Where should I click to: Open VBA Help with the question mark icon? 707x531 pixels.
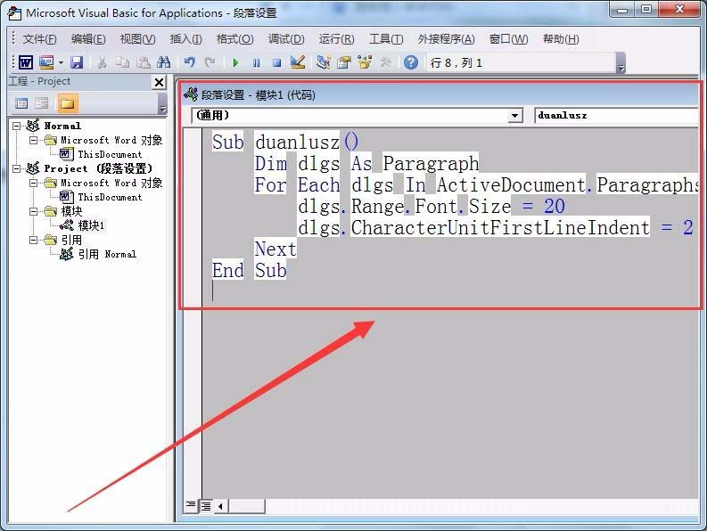click(410, 62)
